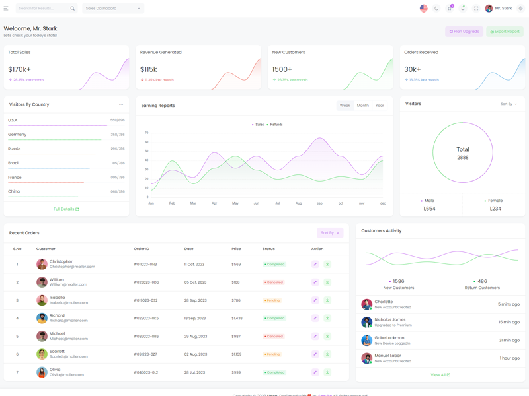
Task: Expand Sort By in Recent Orders
Action: (330, 233)
